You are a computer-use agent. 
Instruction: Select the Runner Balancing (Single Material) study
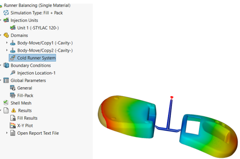[x=37, y=5]
